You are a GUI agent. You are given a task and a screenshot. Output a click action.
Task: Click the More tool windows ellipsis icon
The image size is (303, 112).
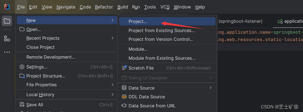pos(7,52)
